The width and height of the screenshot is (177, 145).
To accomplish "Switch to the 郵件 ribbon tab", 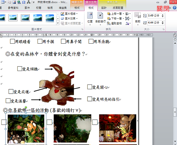I will [x=27, y=8].
